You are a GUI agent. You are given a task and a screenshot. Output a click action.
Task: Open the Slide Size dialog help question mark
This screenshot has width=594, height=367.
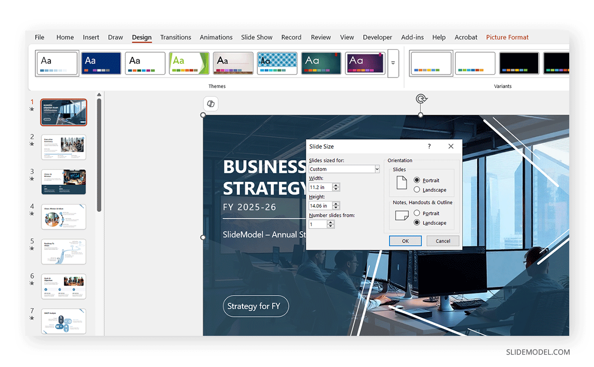[x=429, y=146]
